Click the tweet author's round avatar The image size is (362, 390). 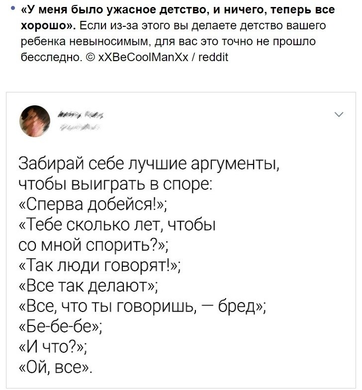(x=34, y=121)
